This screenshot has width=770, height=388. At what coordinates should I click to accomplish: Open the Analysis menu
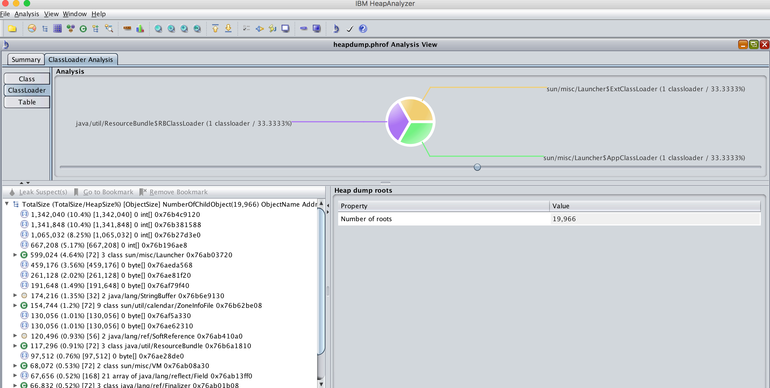(x=27, y=14)
